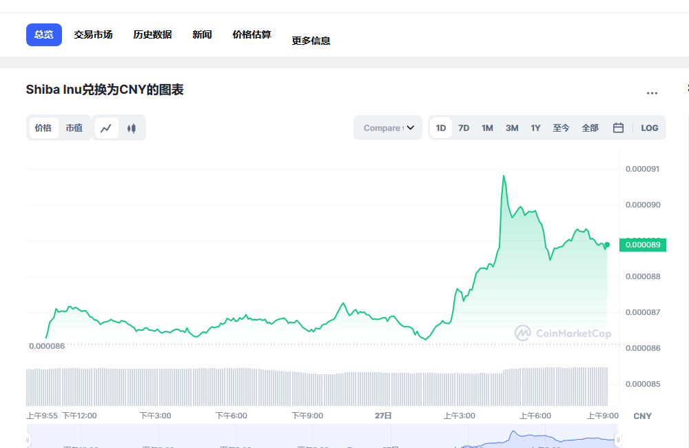689x448 pixels.
Task: Select the 价格 price toggle
Action: click(x=43, y=128)
